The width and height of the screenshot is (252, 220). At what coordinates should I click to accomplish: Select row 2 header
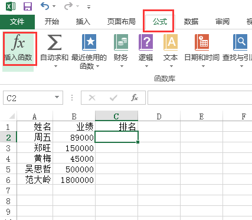8,137
